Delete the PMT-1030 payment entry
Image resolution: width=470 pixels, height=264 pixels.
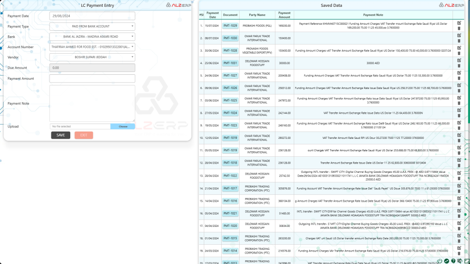459,41
